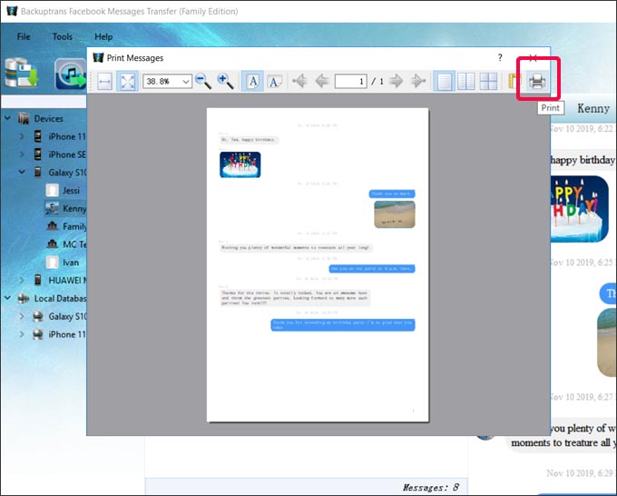
Task: Click the backup database toolbar icon
Action: [x=21, y=73]
